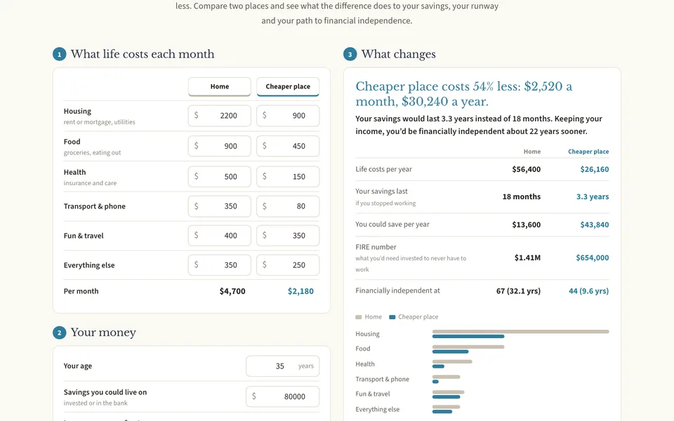Viewport: 674px width, 421px height.
Task: Click the 44 (9.6 yrs) independence value
Action: pos(588,290)
